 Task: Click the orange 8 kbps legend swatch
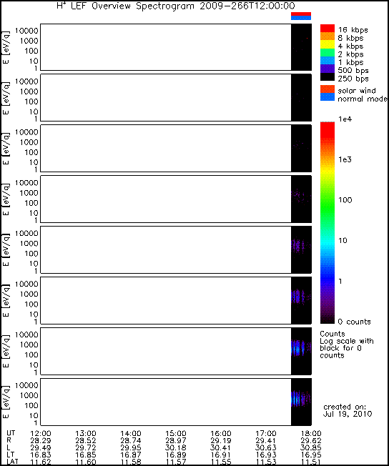tap(328, 36)
